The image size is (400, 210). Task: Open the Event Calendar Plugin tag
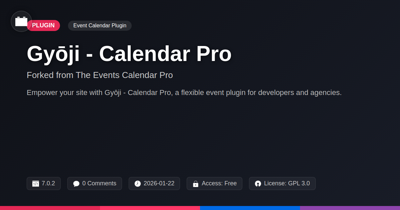100,26
